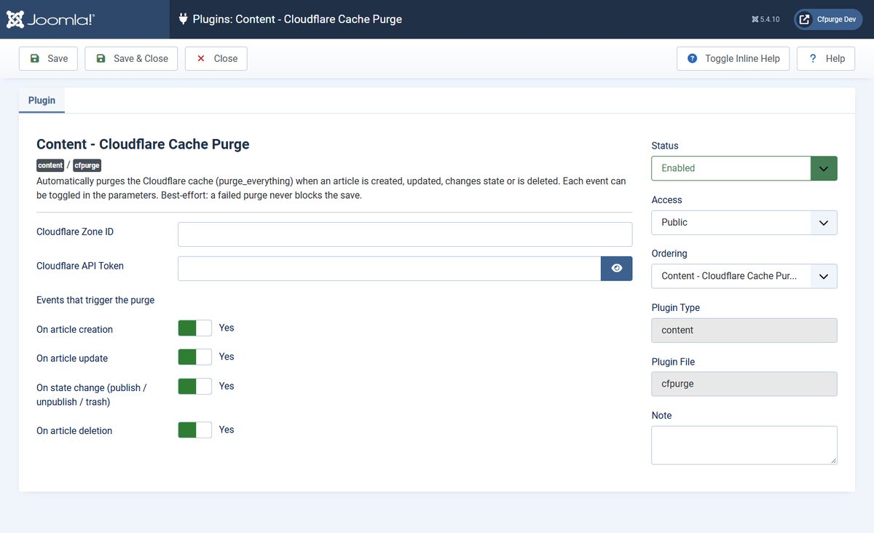The image size is (874, 533).
Task: Click the 'On article deletion' label text
Action: click(74, 430)
